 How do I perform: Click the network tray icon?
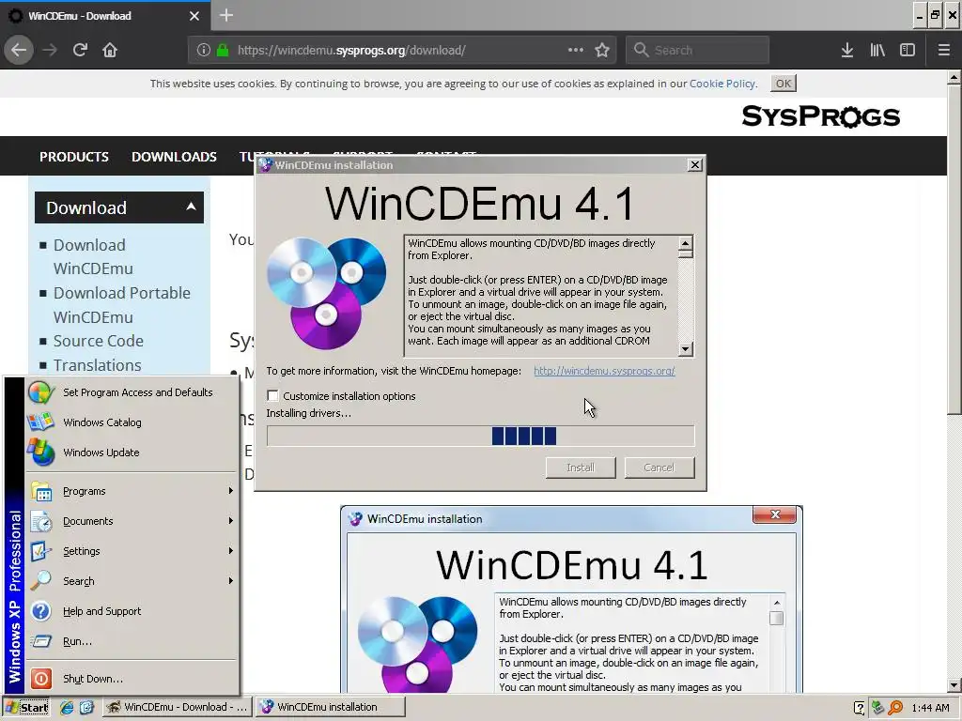tap(877, 708)
